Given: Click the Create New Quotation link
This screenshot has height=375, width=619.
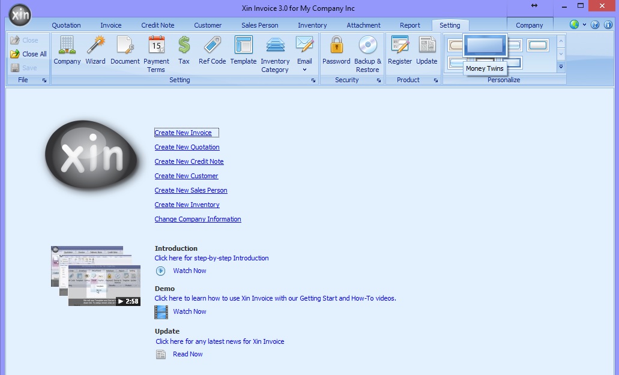Looking at the screenshot, I should [x=187, y=147].
